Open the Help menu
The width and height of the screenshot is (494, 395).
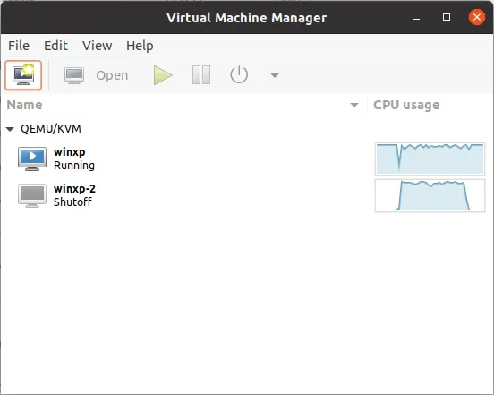pyautogui.click(x=140, y=46)
